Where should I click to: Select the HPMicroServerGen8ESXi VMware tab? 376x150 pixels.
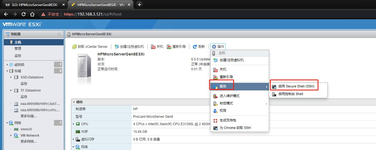click(x=101, y=5)
